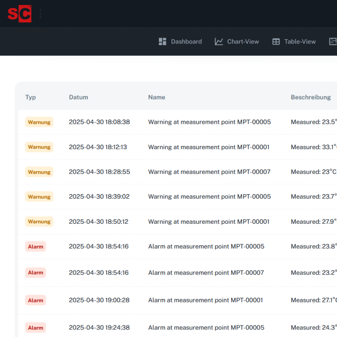
Task: Sort by the Typ column header
Action: (31, 97)
